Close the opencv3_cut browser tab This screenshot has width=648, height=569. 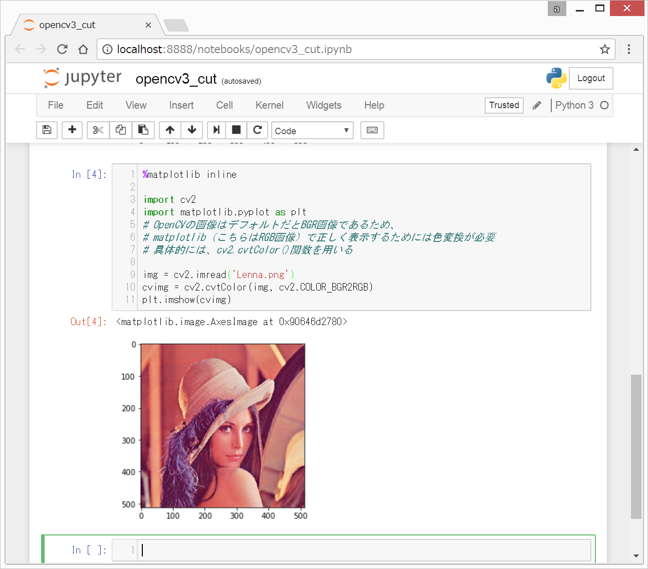[x=148, y=25]
